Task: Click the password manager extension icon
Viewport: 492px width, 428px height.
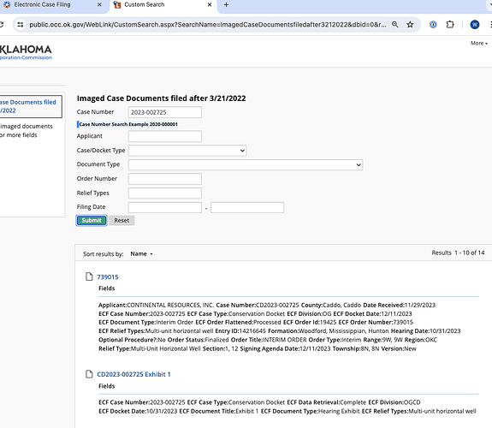Action: point(433,25)
